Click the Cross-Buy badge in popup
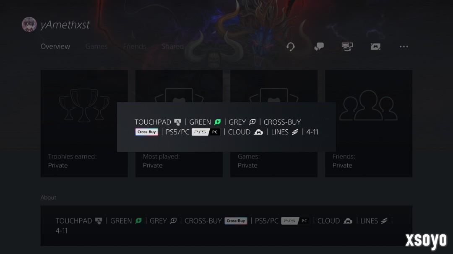 146,132
